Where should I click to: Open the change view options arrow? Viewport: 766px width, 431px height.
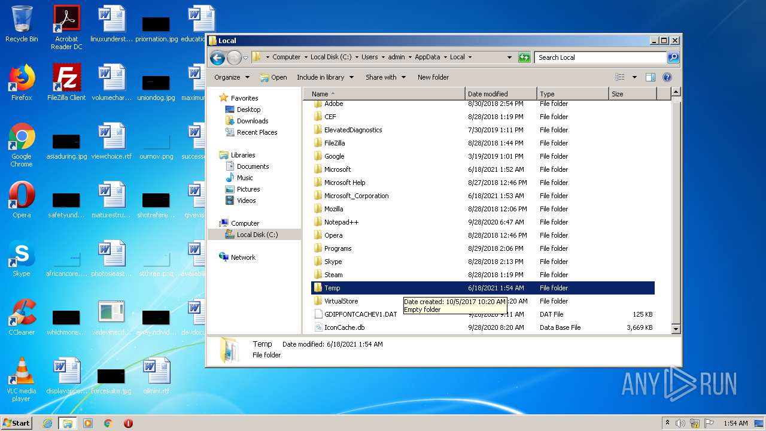[634, 77]
